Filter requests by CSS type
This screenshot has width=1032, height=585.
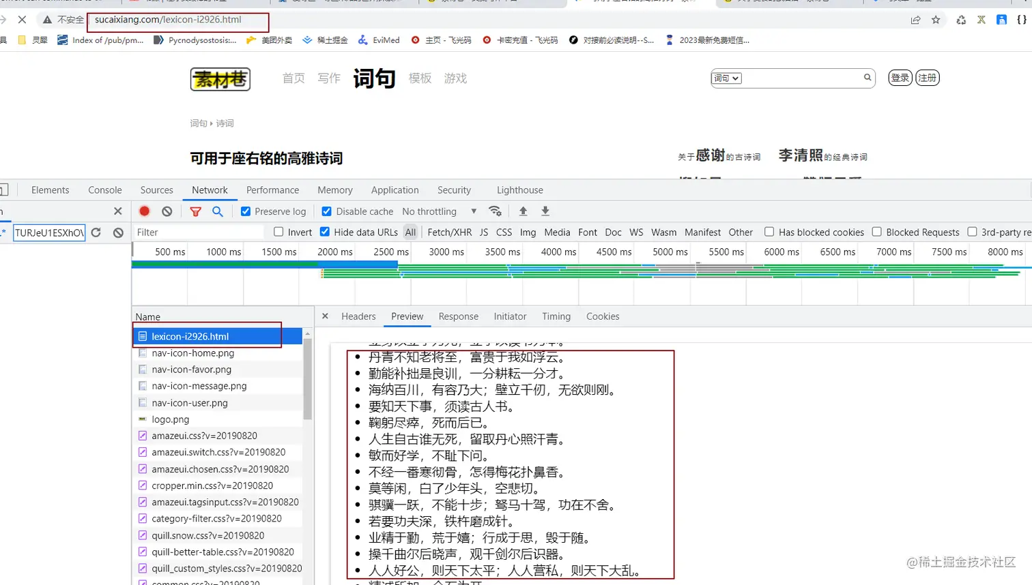pyautogui.click(x=504, y=232)
